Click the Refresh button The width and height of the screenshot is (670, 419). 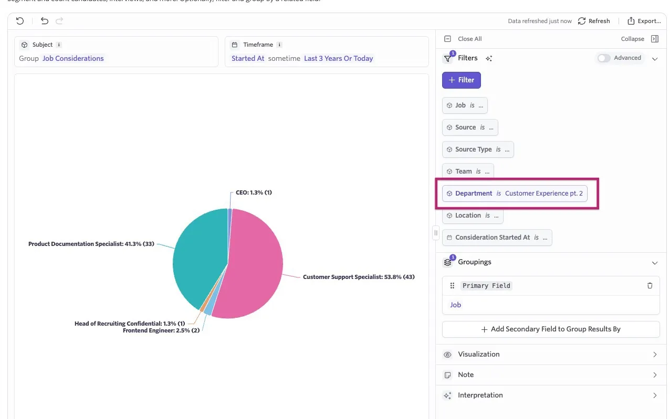(x=594, y=21)
